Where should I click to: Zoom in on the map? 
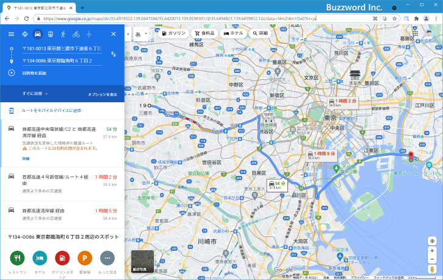pos(432,251)
